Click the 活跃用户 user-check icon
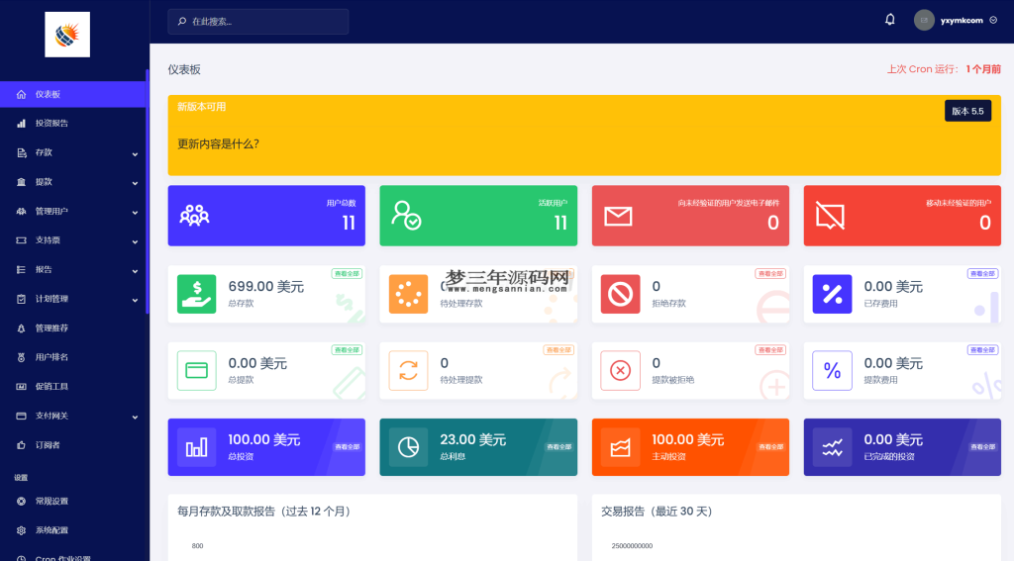1014x561 pixels. (x=406, y=216)
